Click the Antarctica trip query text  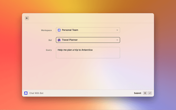(x=75, y=50)
